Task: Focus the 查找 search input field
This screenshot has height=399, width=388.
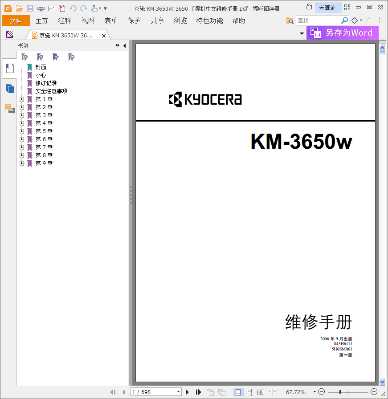Action: [x=318, y=20]
